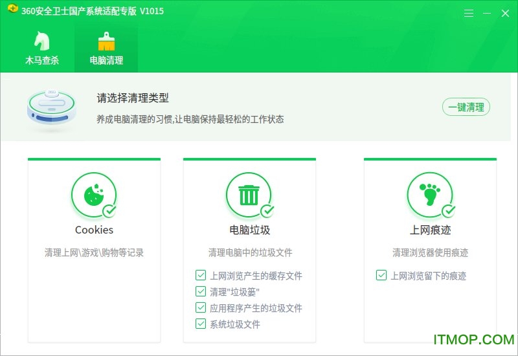Click the 木马查杀 horse head icon
The height and width of the screenshot is (356, 518).
tap(42, 41)
